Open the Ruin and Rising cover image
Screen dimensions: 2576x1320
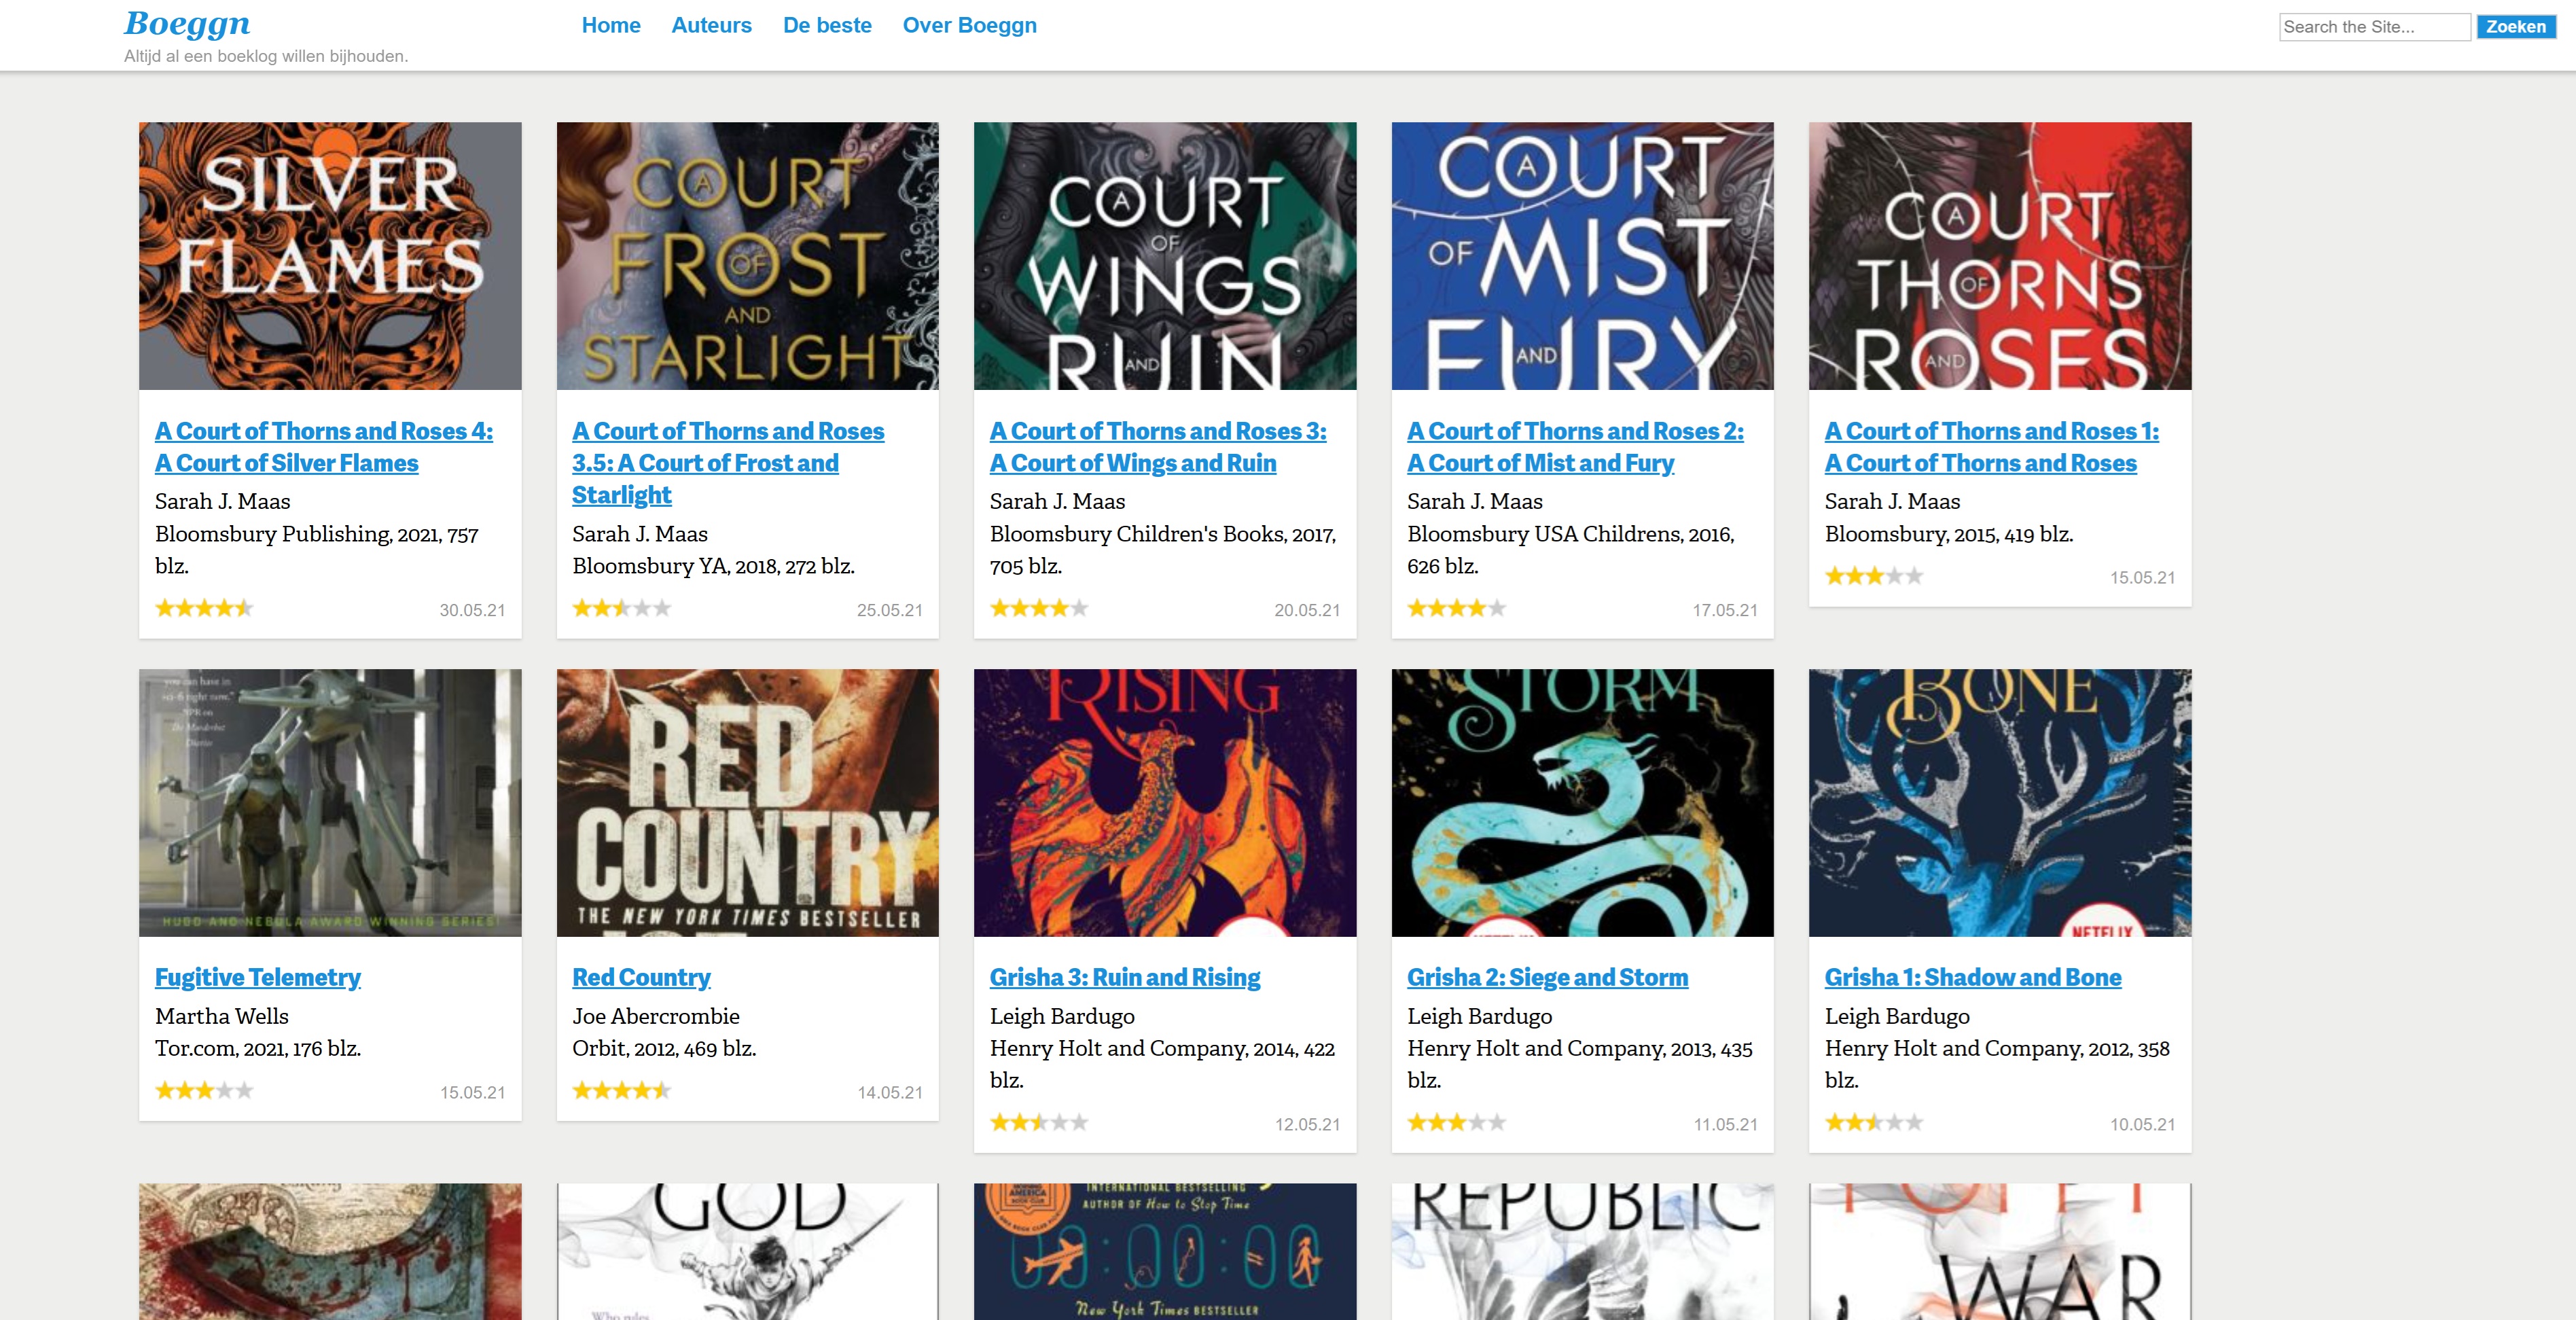click(1165, 803)
